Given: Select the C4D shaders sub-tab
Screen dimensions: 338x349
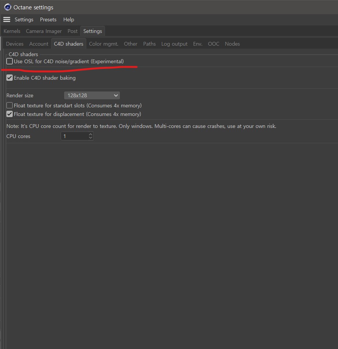Looking at the screenshot, I should [x=69, y=44].
